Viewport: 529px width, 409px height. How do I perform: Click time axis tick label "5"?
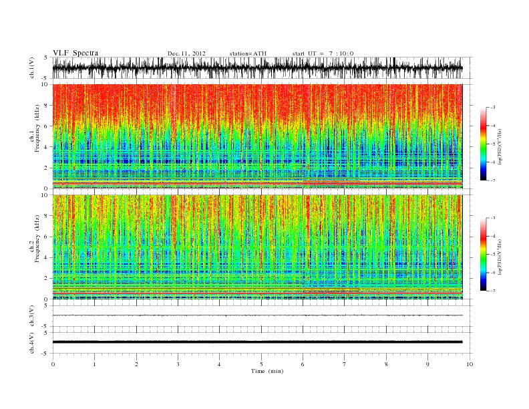[261, 364]
